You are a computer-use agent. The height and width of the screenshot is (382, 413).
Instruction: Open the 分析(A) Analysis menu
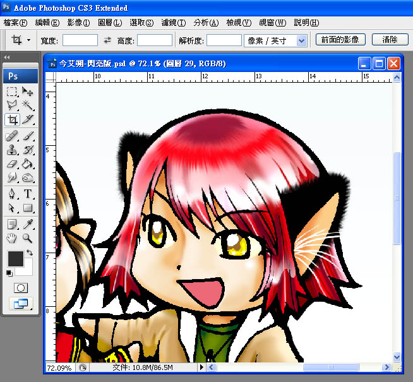point(206,23)
